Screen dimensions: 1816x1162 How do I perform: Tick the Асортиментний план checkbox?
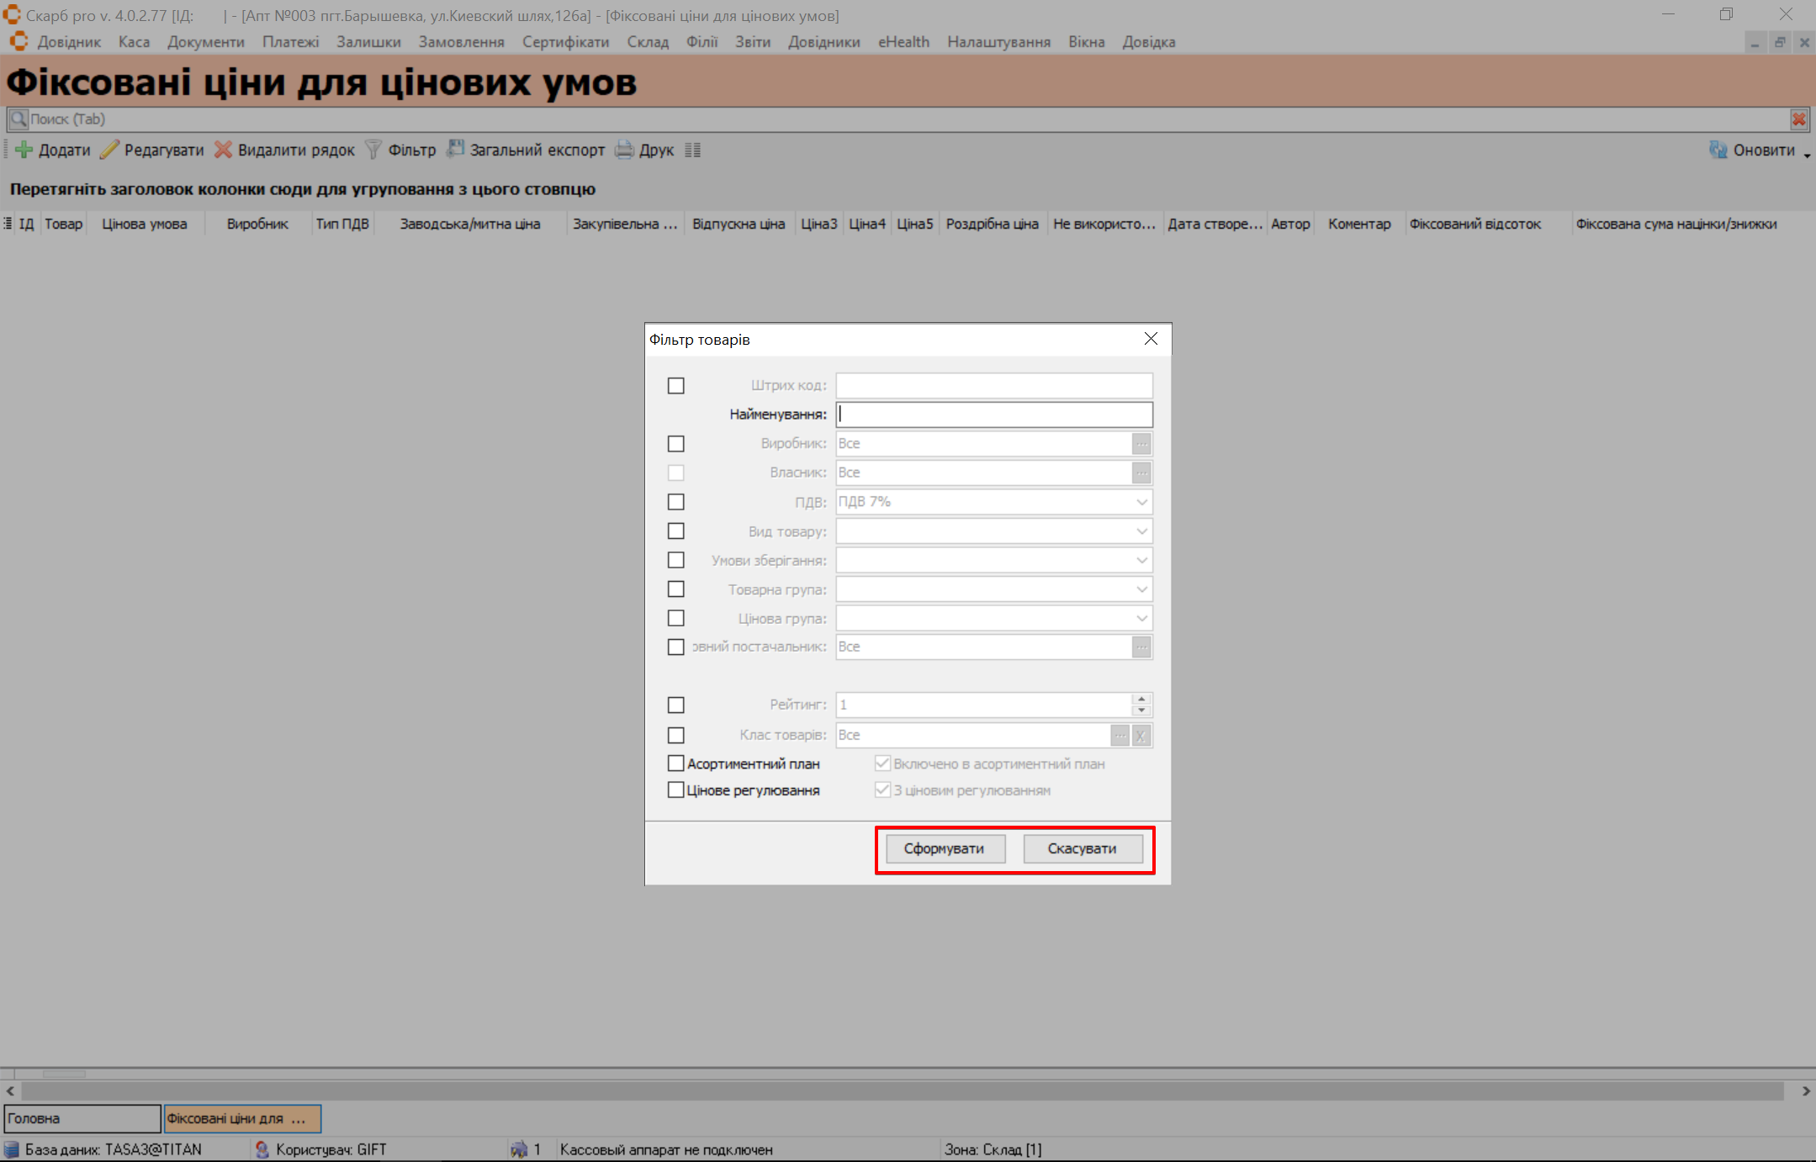(x=676, y=763)
